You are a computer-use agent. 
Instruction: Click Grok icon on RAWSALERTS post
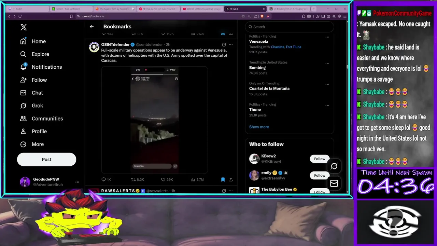[x=224, y=191]
